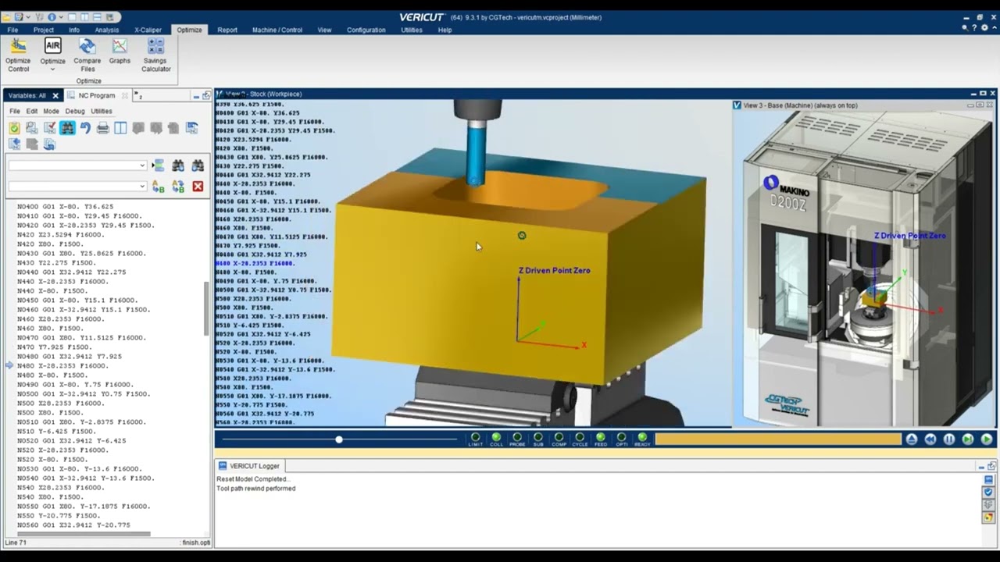
Task: Click the Single Step playback button
Action: coord(968,439)
